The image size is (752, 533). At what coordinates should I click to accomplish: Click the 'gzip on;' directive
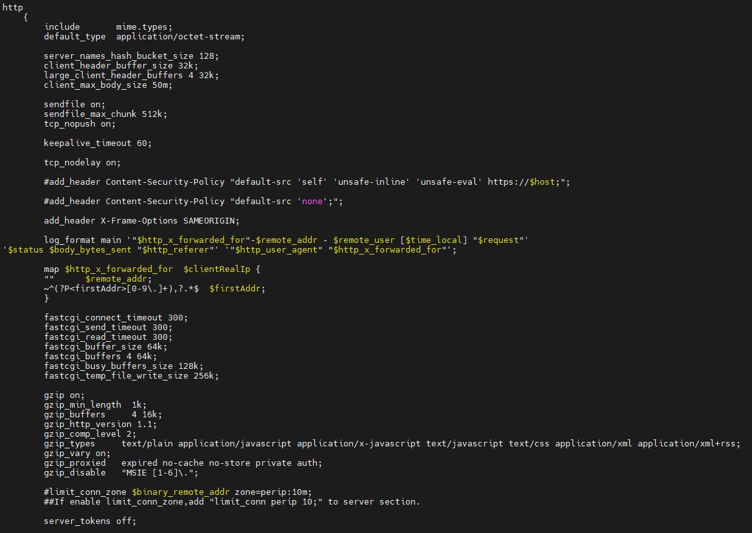(65, 395)
